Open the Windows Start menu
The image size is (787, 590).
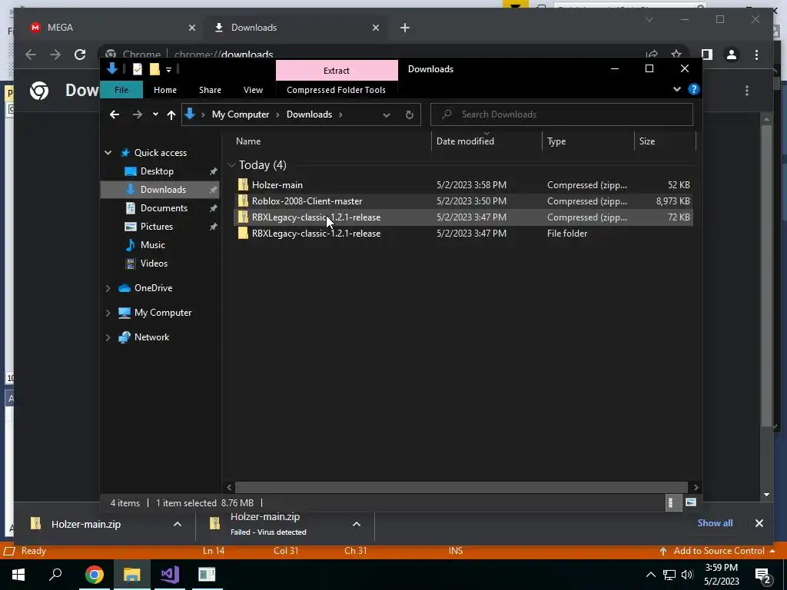point(18,574)
